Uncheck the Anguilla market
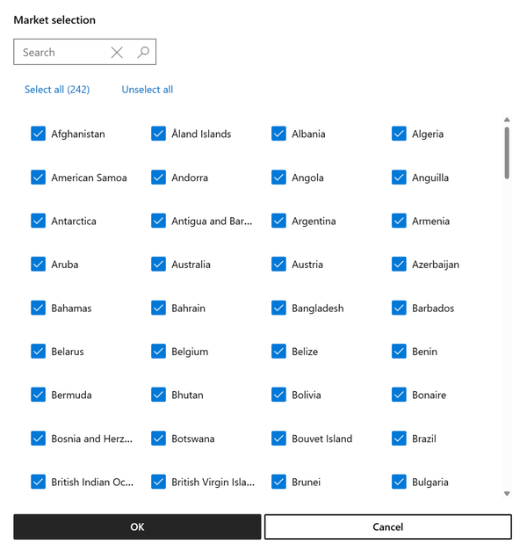Screen dimensions: 527x552 (x=399, y=177)
